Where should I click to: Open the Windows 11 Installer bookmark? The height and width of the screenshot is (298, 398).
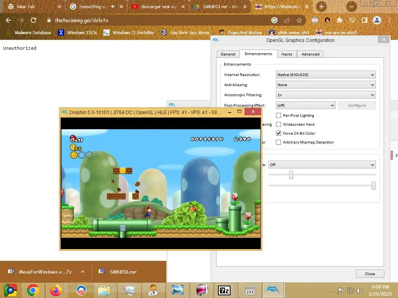pos(129,33)
